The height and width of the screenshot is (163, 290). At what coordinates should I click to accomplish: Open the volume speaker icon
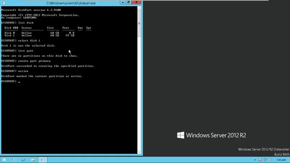(270, 160)
